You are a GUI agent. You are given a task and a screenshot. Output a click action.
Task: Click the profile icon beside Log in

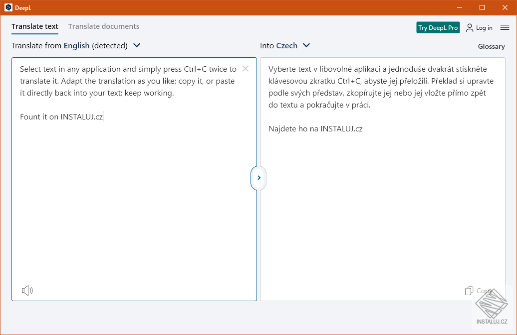click(468, 27)
